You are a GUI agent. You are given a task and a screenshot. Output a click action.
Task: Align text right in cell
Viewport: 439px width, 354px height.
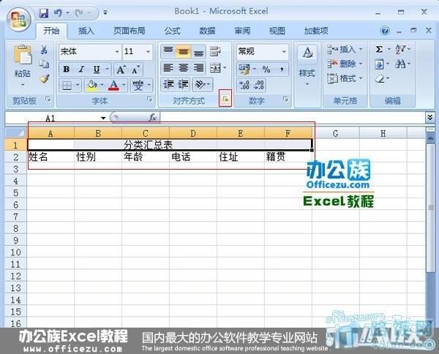(x=199, y=68)
